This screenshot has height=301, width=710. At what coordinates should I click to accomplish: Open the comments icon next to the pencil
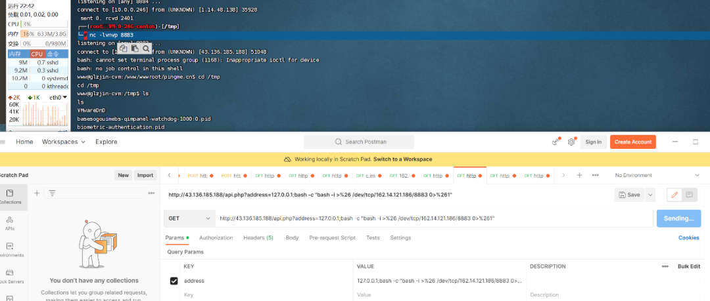(x=689, y=195)
